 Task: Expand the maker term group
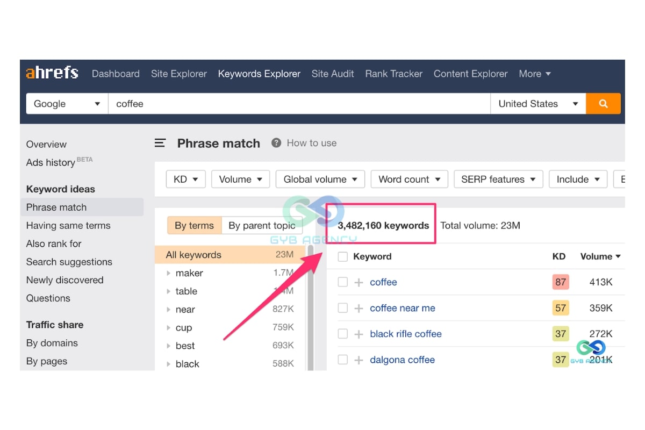169,273
